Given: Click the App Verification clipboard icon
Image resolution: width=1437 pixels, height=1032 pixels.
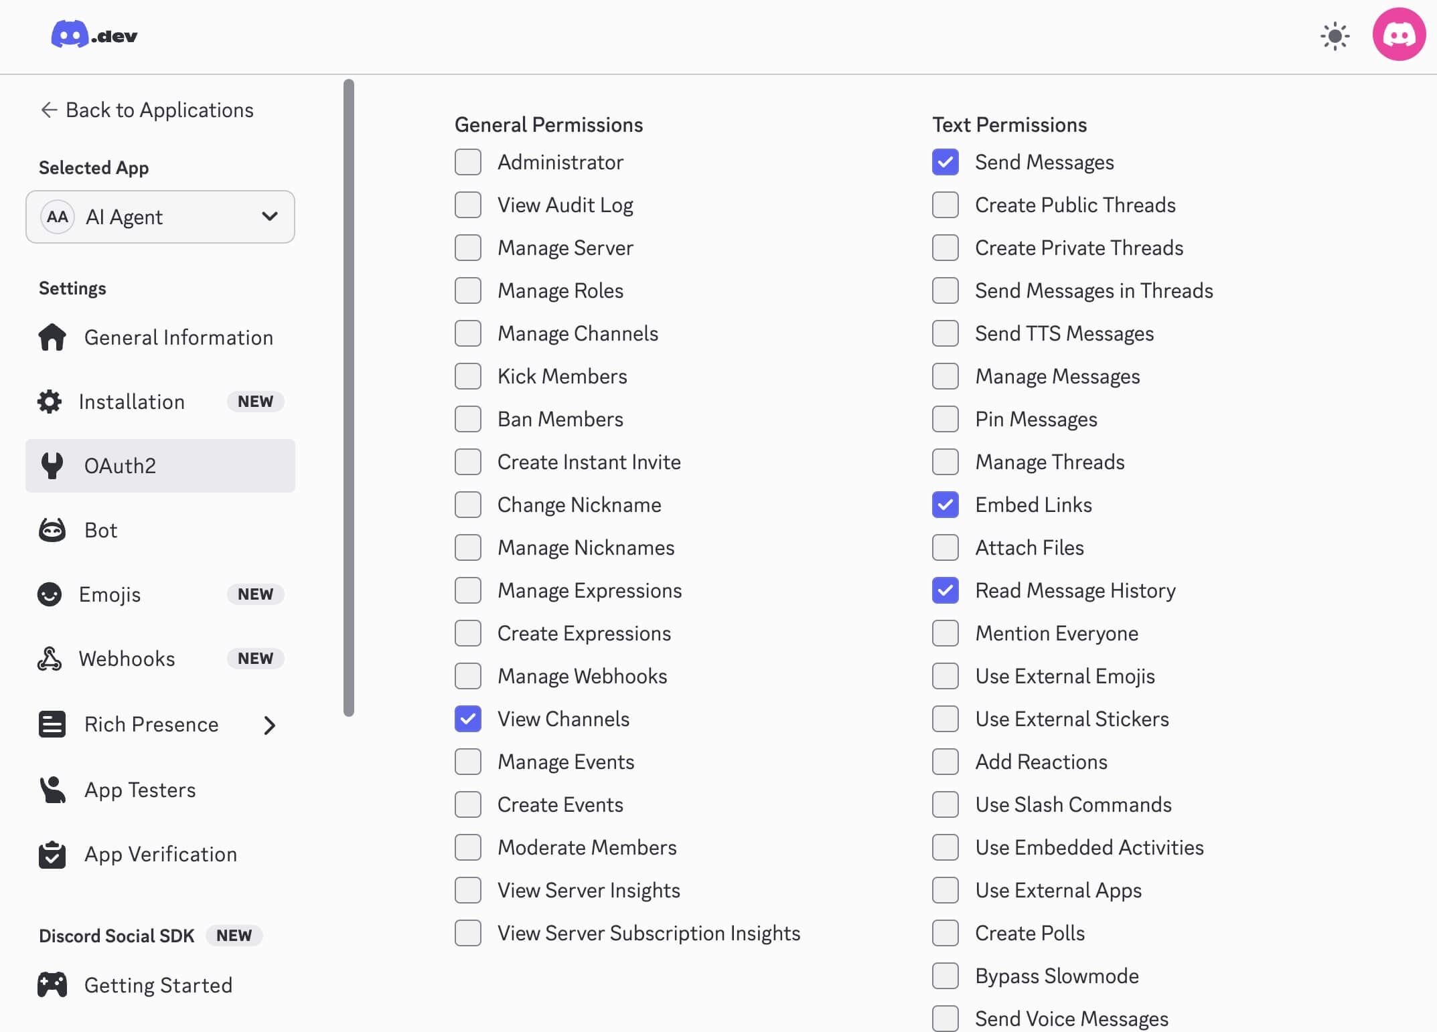Looking at the screenshot, I should point(52,855).
